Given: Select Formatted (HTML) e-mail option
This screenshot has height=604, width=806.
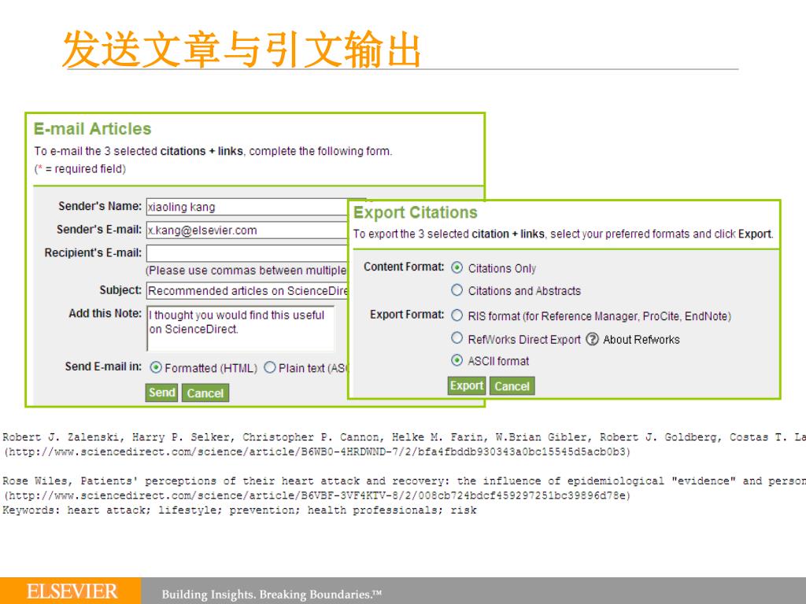Looking at the screenshot, I should pos(156,368).
